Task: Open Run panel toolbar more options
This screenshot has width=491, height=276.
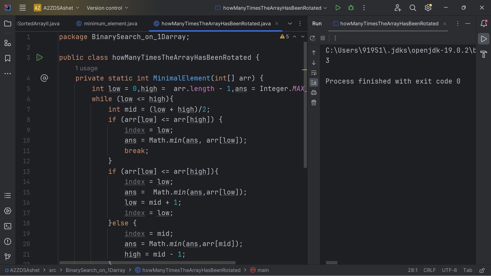Action: point(335,38)
